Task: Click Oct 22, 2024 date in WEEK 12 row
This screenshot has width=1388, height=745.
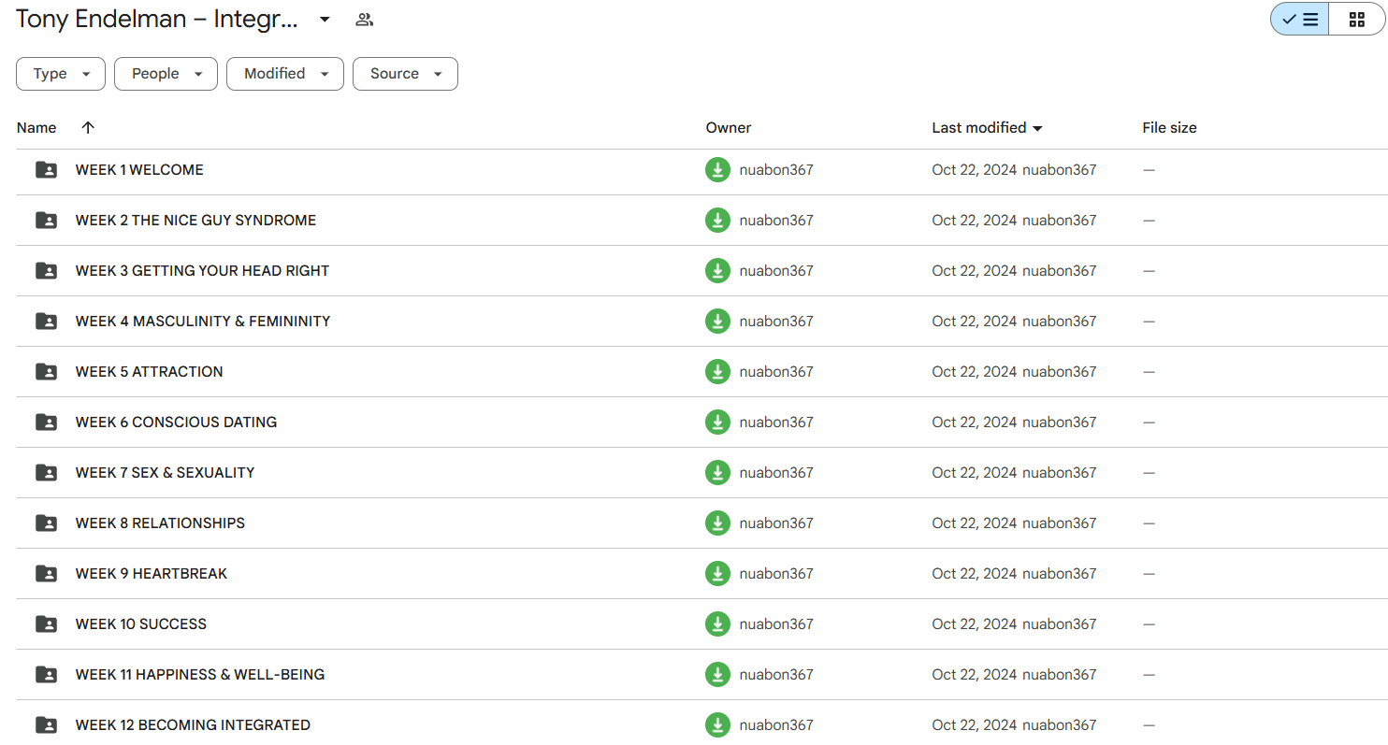Action: [975, 725]
